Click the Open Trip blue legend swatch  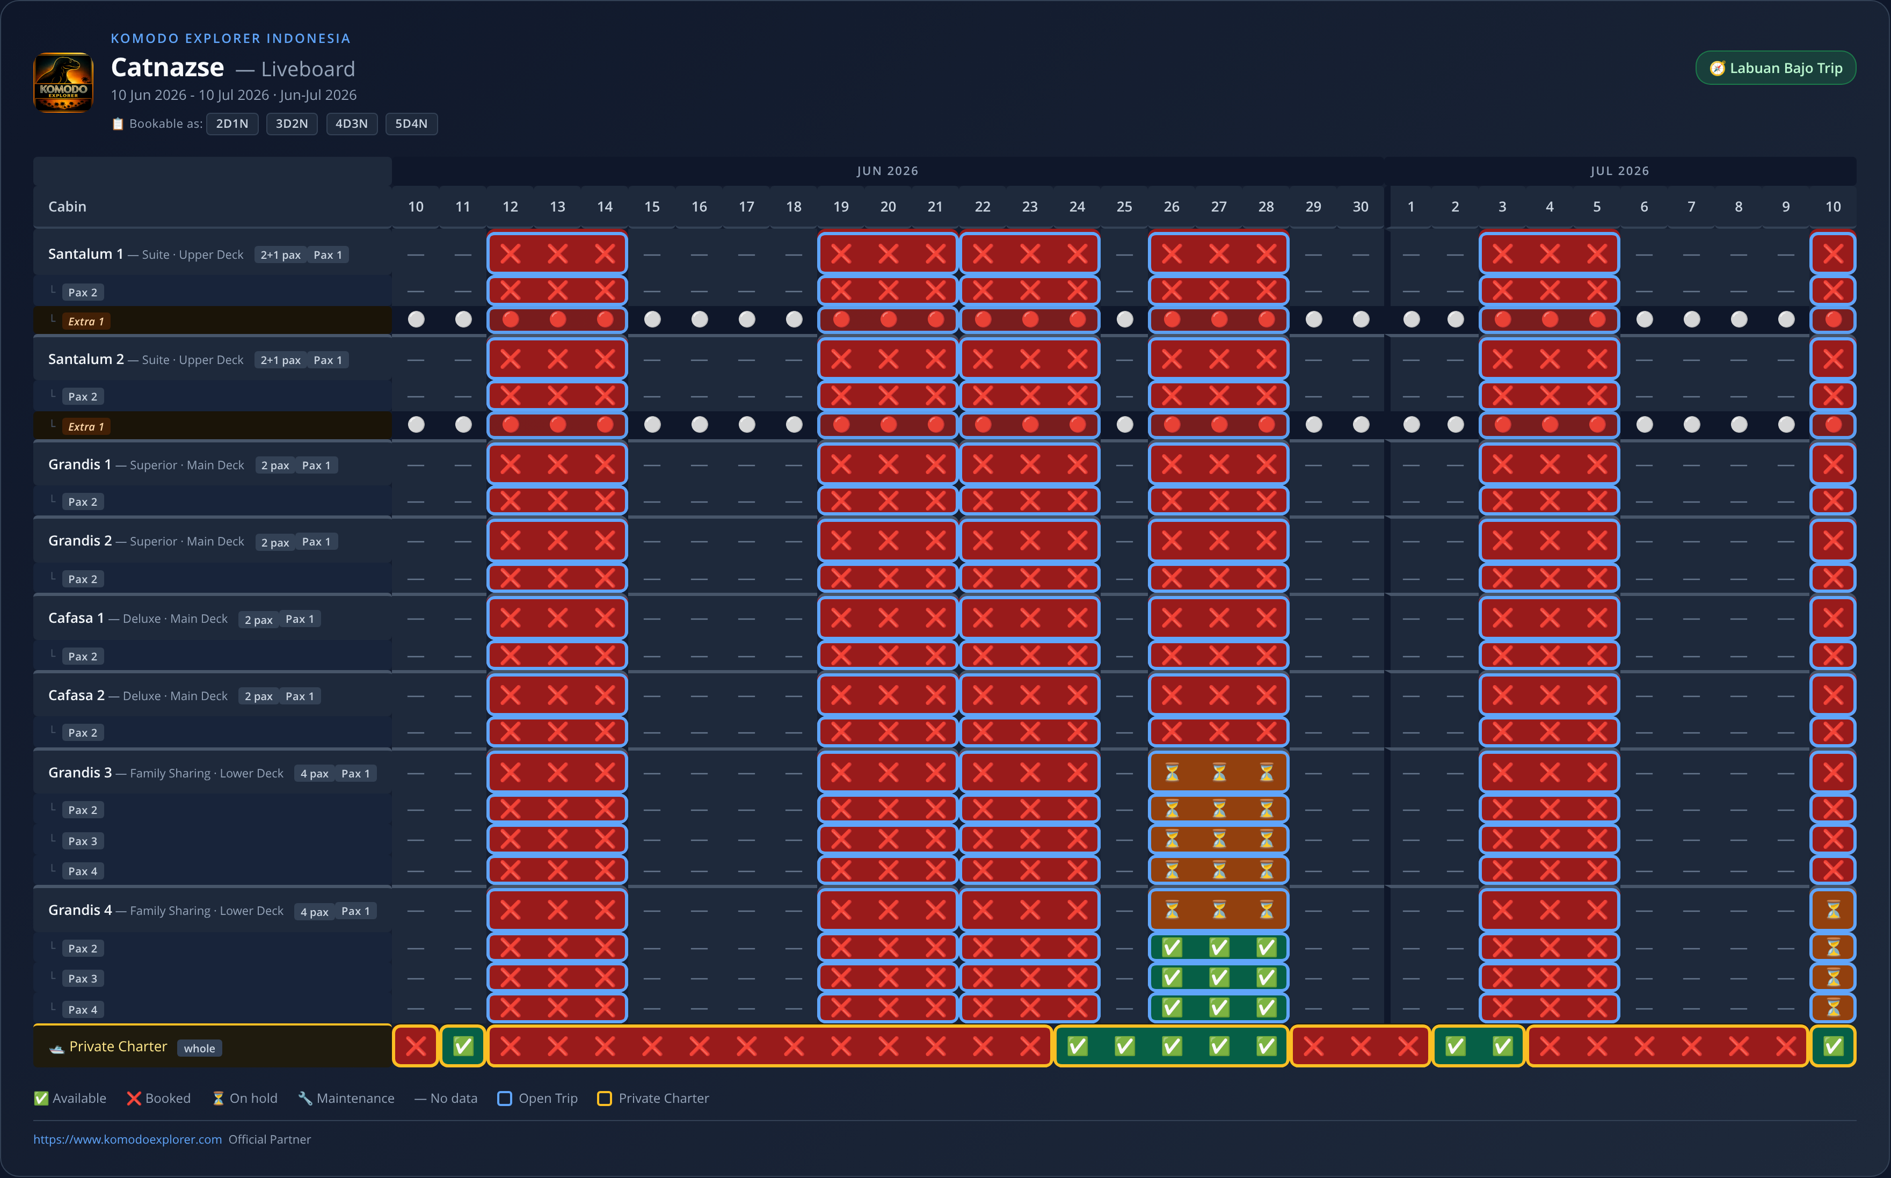coord(505,1098)
